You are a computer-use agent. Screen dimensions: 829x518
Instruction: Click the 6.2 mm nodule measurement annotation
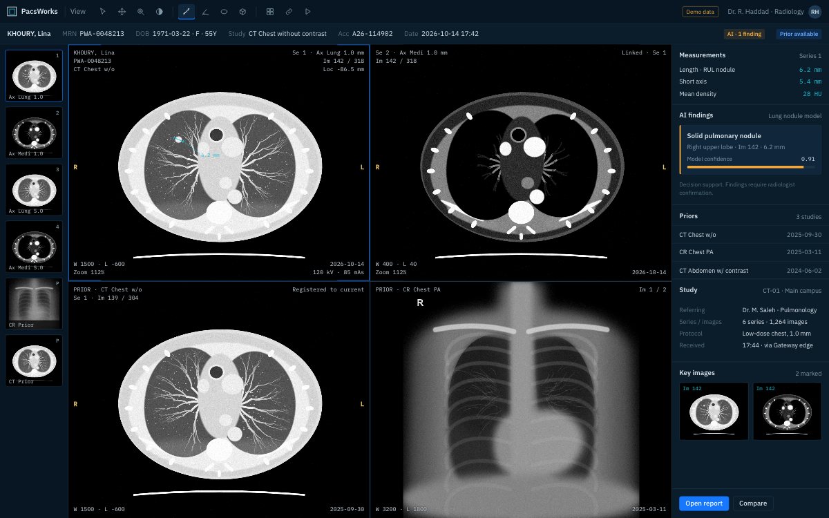pyautogui.click(x=209, y=155)
